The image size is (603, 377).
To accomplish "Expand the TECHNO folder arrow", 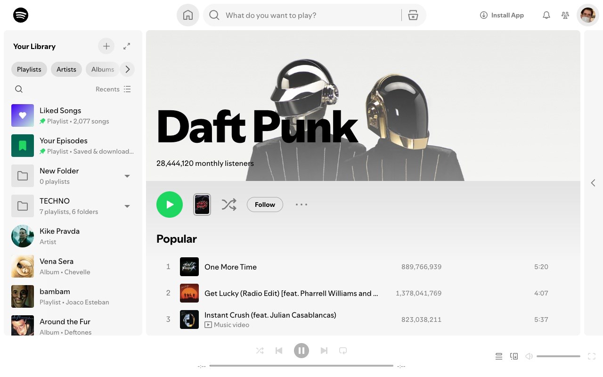I will (127, 206).
